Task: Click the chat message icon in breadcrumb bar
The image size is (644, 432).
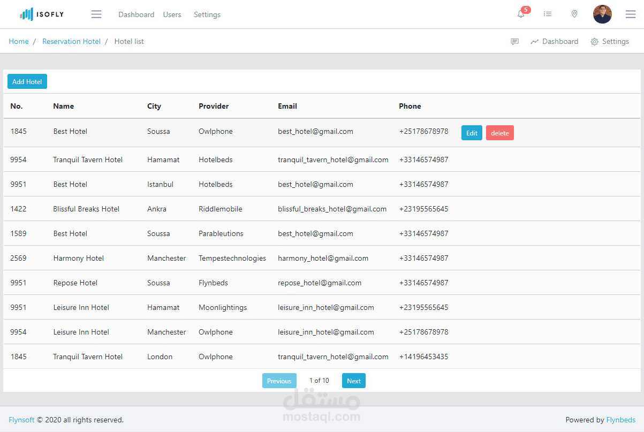Action: (x=515, y=41)
